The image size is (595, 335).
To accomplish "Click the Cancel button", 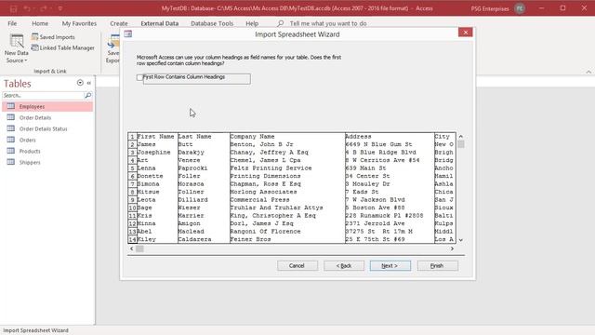I will point(297,266).
